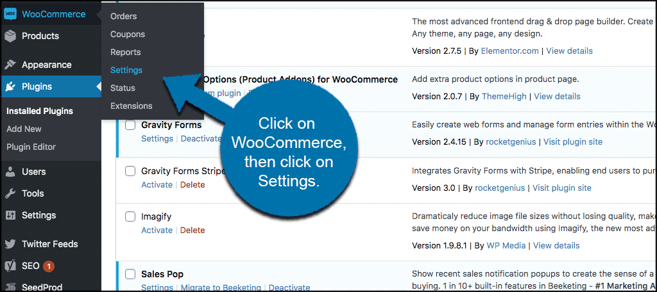Screen dimensions: 657x292
Task: Choose Coupons in WooCommerce submenu
Action: tap(128, 35)
